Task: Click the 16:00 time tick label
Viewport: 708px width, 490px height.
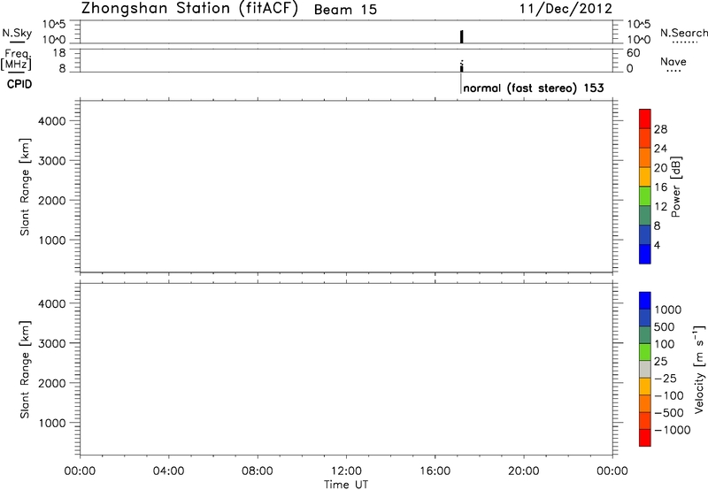Action: tap(435, 471)
